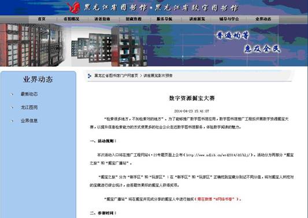Click the breadcrumb arrow icon
This screenshot has height=218, width=308.
click(x=90, y=76)
